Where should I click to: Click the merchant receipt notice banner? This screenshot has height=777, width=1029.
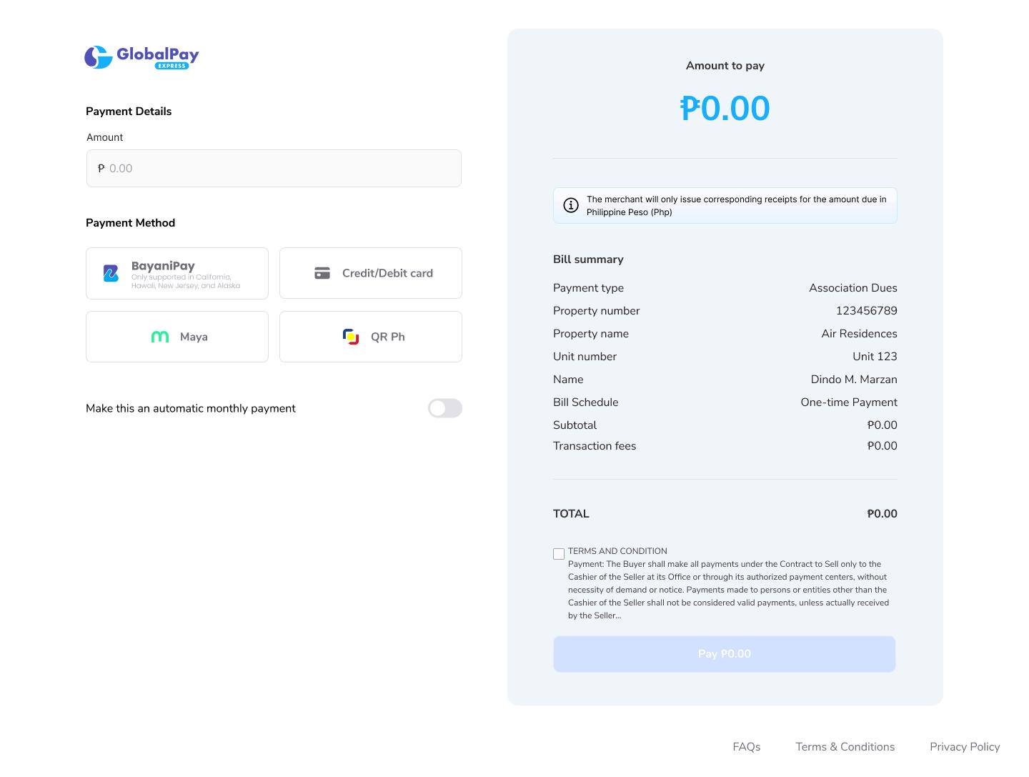click(736, 206)
